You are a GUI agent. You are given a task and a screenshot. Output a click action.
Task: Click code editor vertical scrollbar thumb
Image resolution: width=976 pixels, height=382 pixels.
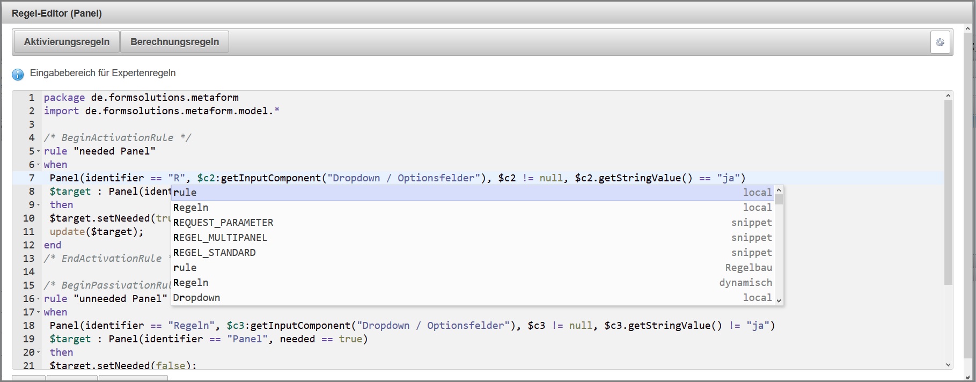click(948, 192)
